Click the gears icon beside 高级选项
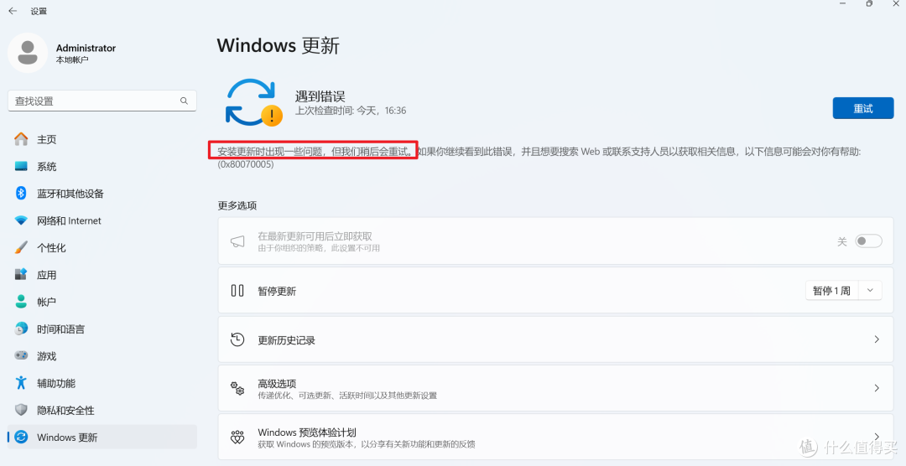The height and width of the screenshot is (466, 906). 237,388
